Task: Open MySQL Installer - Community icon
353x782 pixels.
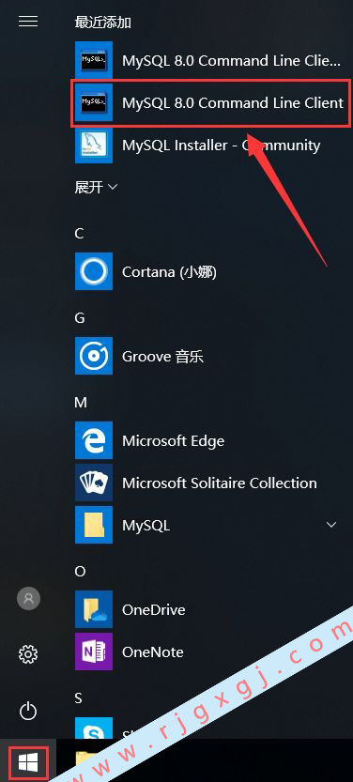Action: tap(94, 146)
